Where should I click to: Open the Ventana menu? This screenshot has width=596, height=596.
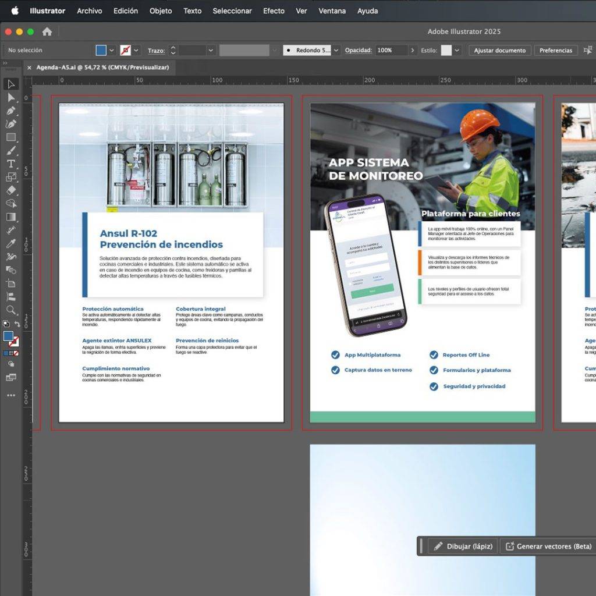tap(332, 11)
